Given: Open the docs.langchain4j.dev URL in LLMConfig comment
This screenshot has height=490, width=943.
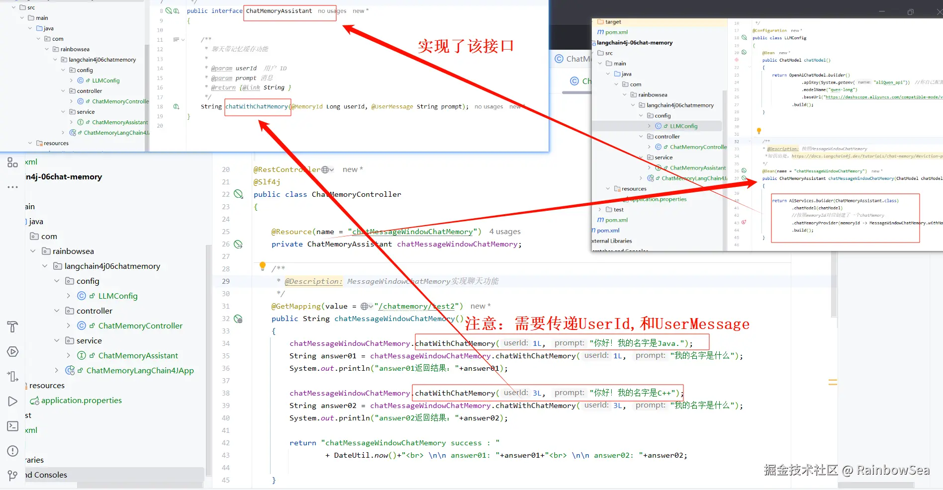Looking at the screenshot, I should coord(866,156).
